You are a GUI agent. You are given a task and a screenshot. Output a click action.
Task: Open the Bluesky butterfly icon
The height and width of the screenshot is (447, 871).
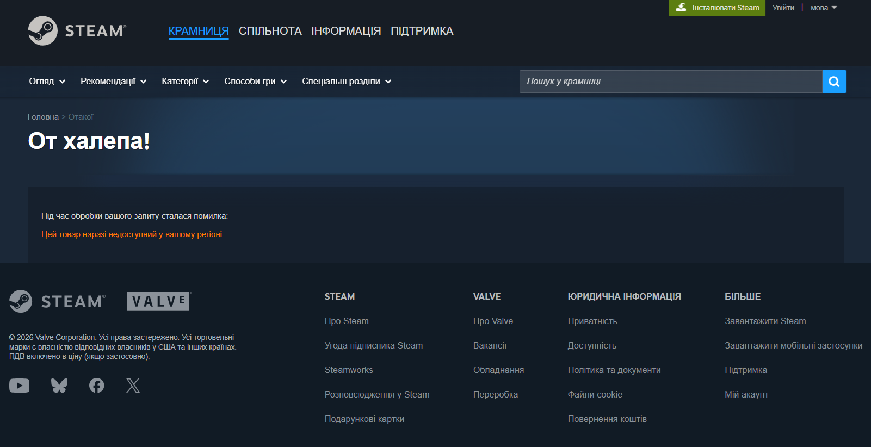(59, 386)
